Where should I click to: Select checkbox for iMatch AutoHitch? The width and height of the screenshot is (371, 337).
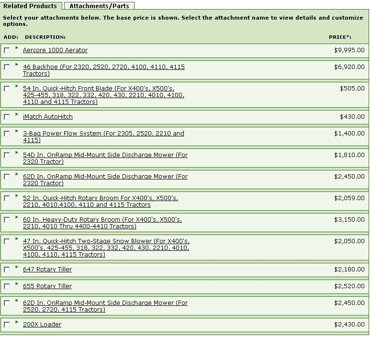coord(7,117)
